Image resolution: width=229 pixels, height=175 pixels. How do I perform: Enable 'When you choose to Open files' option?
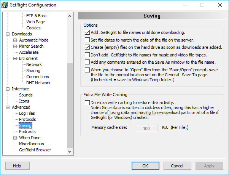[87, 70]
